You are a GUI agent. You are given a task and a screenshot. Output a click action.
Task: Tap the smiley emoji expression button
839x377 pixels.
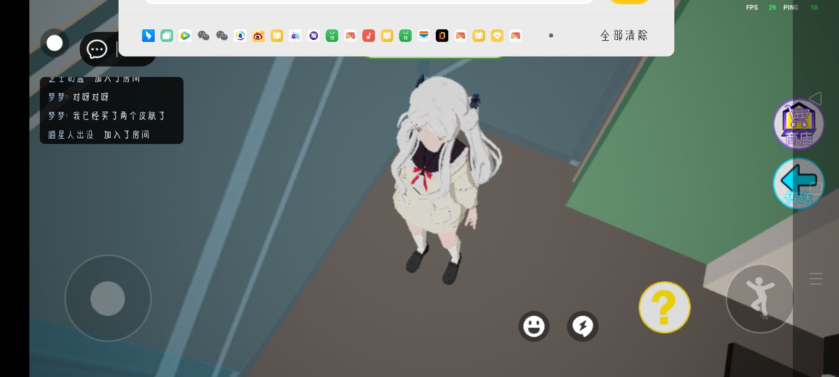coord(534,326)
